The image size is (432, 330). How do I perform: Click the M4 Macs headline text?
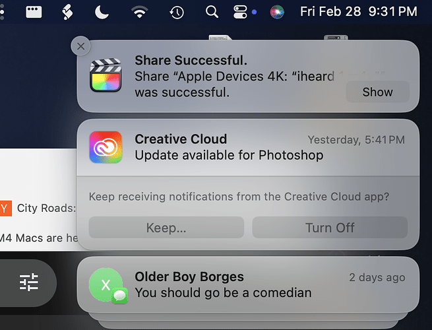39,238
